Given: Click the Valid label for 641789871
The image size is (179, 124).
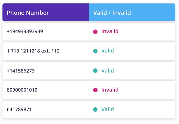Looking at the screenshot, I should [x=108, y=109].
